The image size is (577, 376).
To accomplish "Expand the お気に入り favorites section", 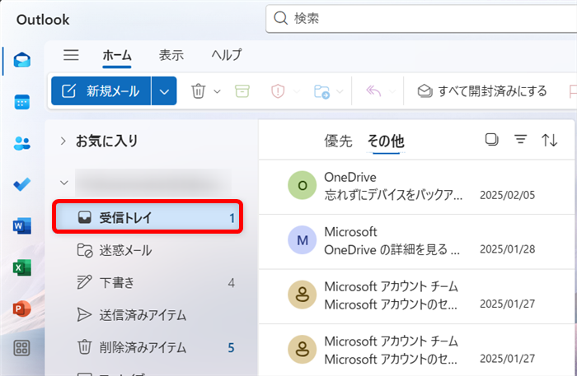I will (x=63, y=142).
